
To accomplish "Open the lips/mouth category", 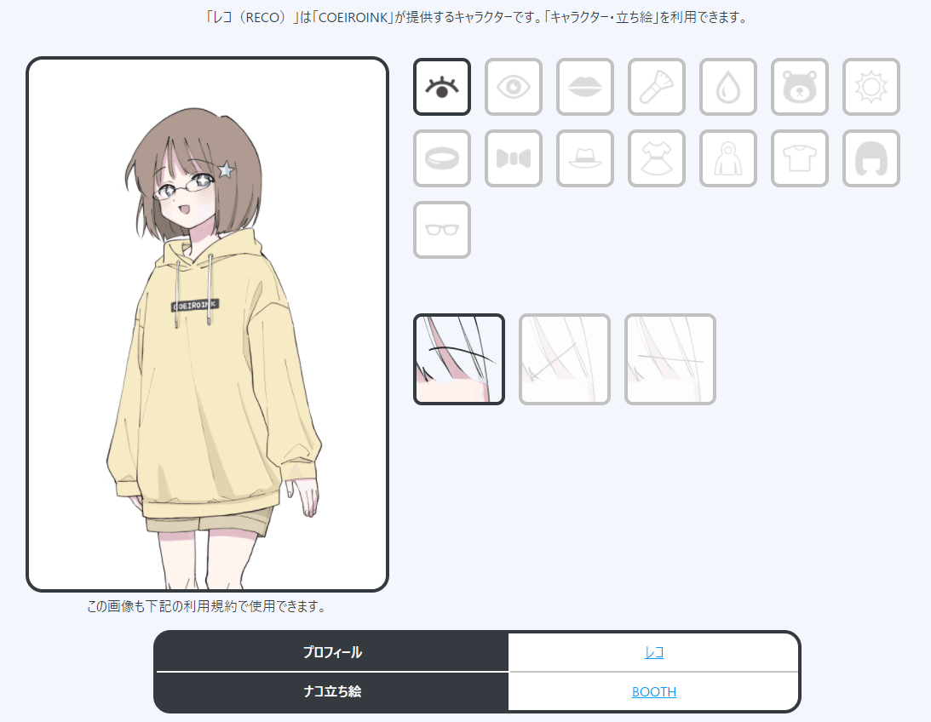I will click(x=585, y=87).
